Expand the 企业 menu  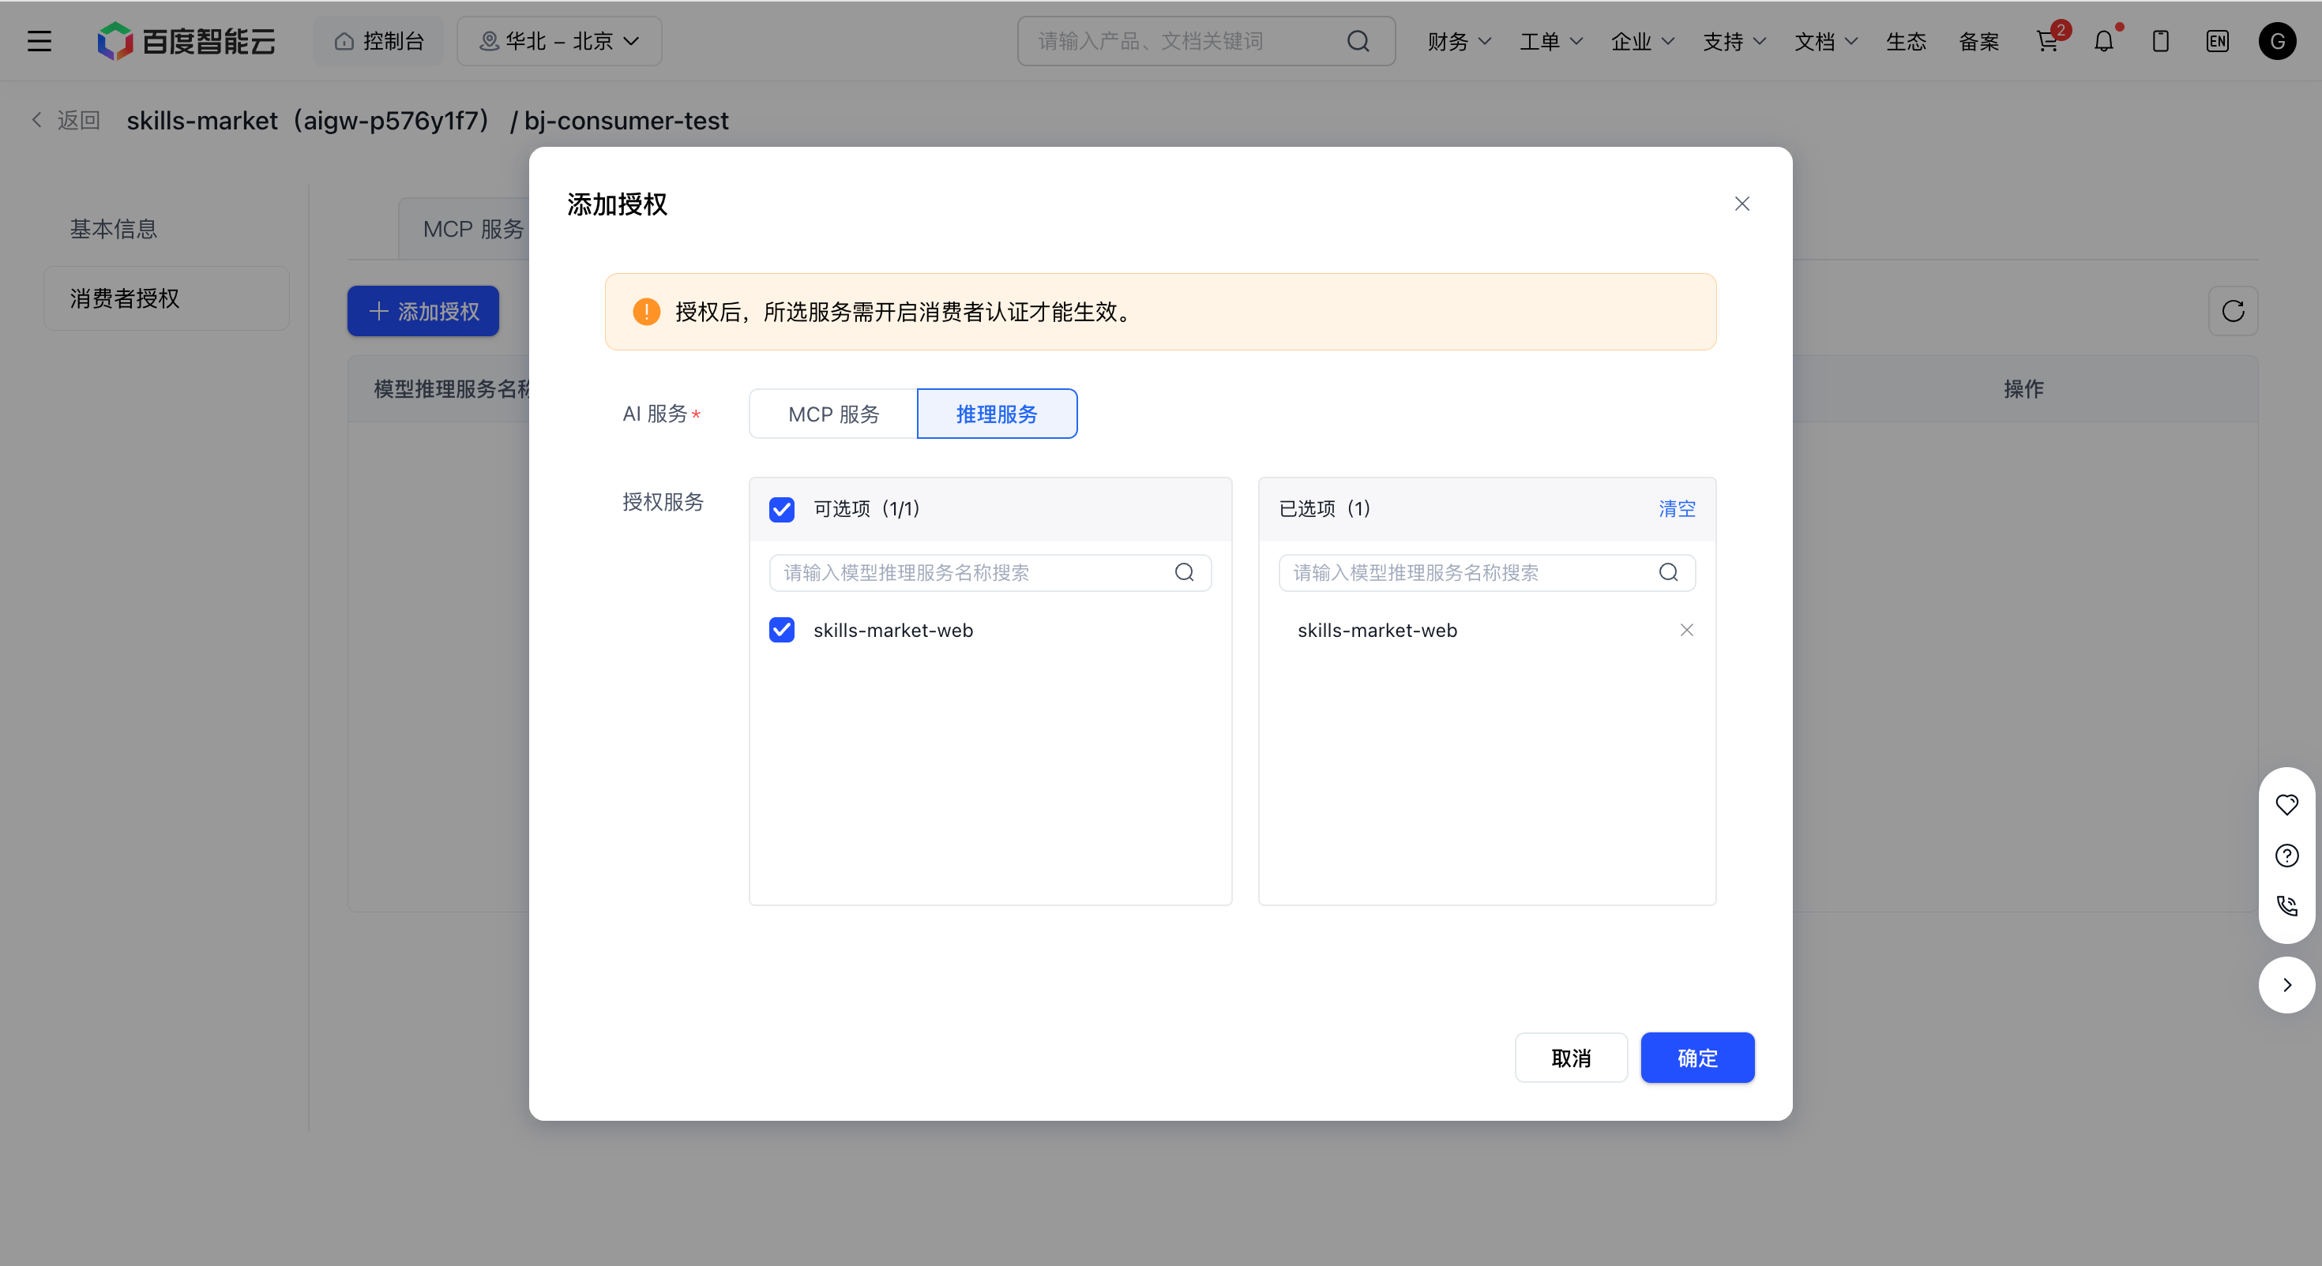point(1642,42)
